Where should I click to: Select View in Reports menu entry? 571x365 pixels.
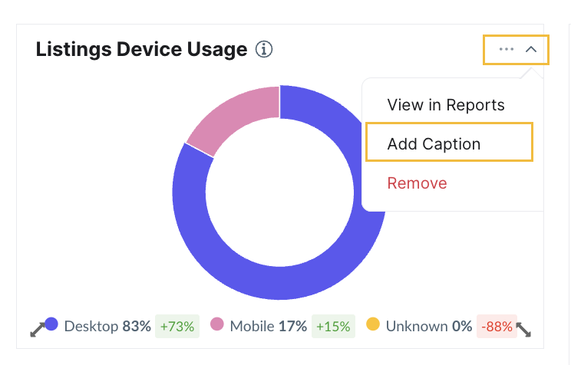click(446, 105)
